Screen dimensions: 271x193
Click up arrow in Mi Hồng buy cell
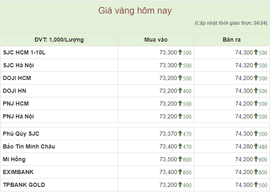click(180, 159)
